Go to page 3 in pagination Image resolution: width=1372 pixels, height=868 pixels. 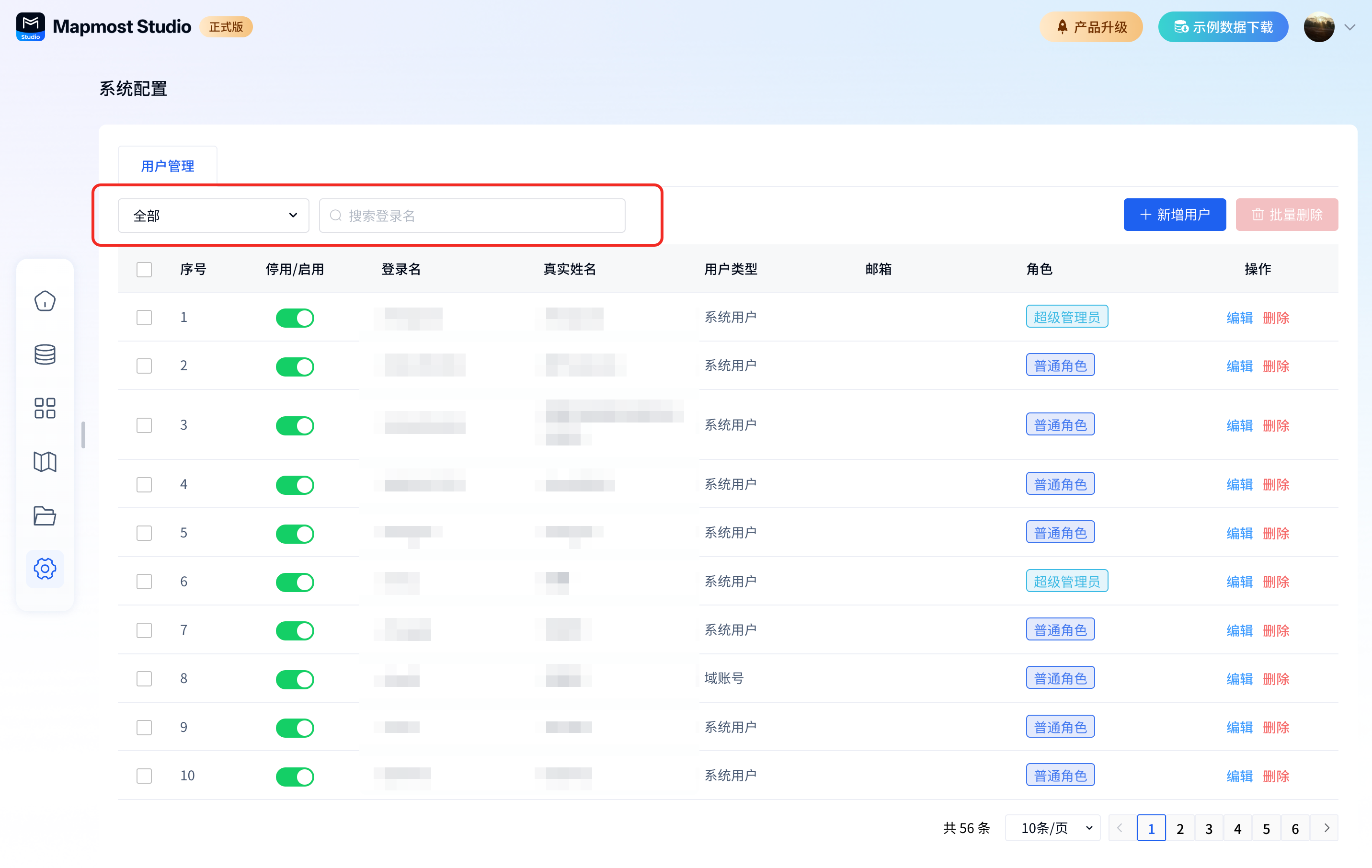pos(1209,828)
